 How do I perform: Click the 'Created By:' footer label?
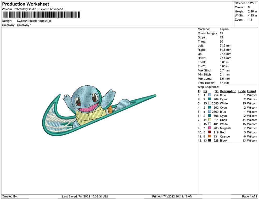(10, 196)
